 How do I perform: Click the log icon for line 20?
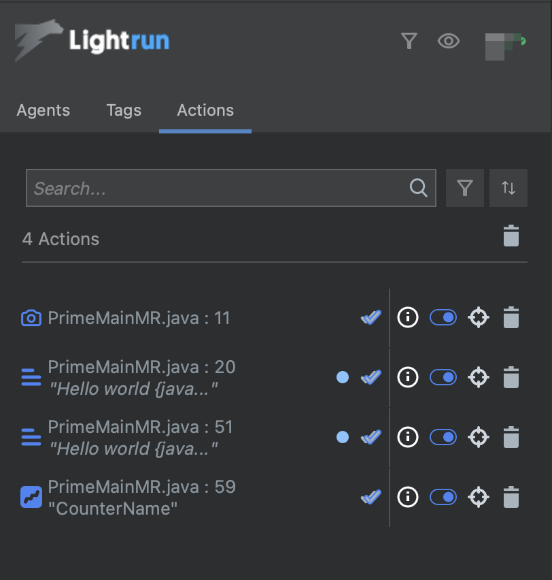(31, 376)
